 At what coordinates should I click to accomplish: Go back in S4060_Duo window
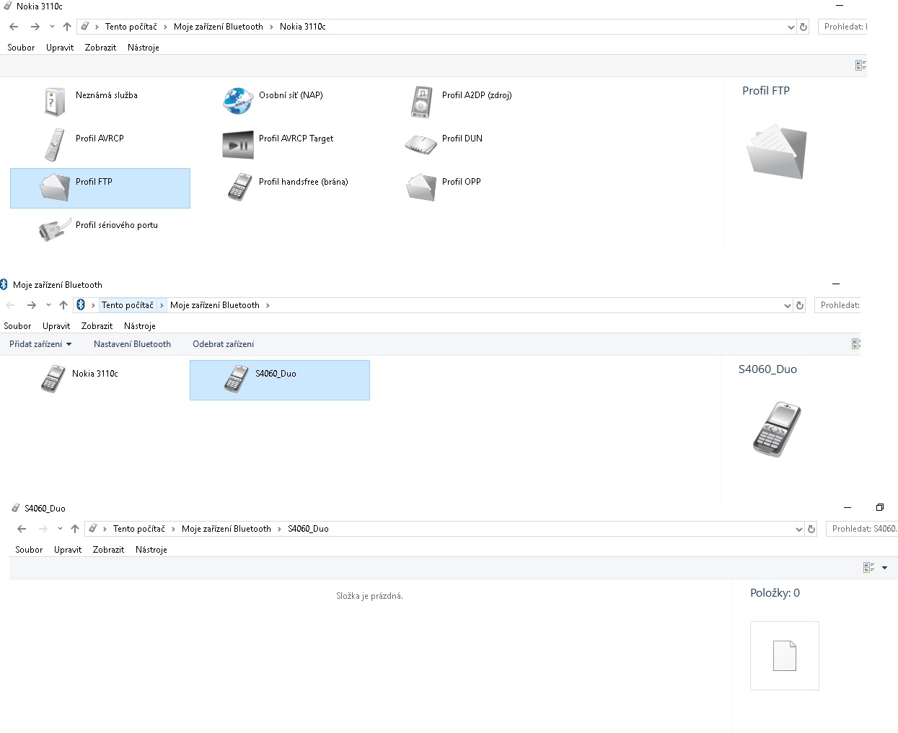[x=22, y=529]
